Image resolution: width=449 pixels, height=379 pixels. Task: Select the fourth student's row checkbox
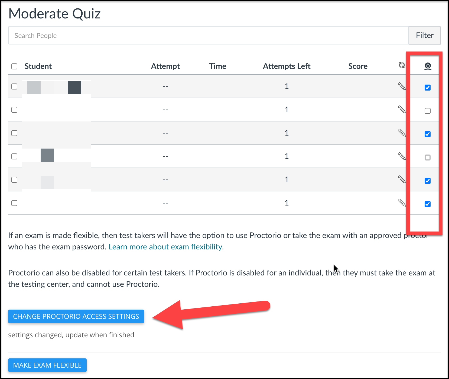pos(14,156)
